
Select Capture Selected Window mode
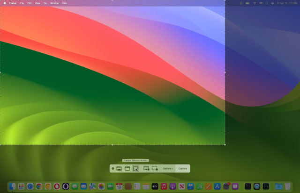click(127, 168)
